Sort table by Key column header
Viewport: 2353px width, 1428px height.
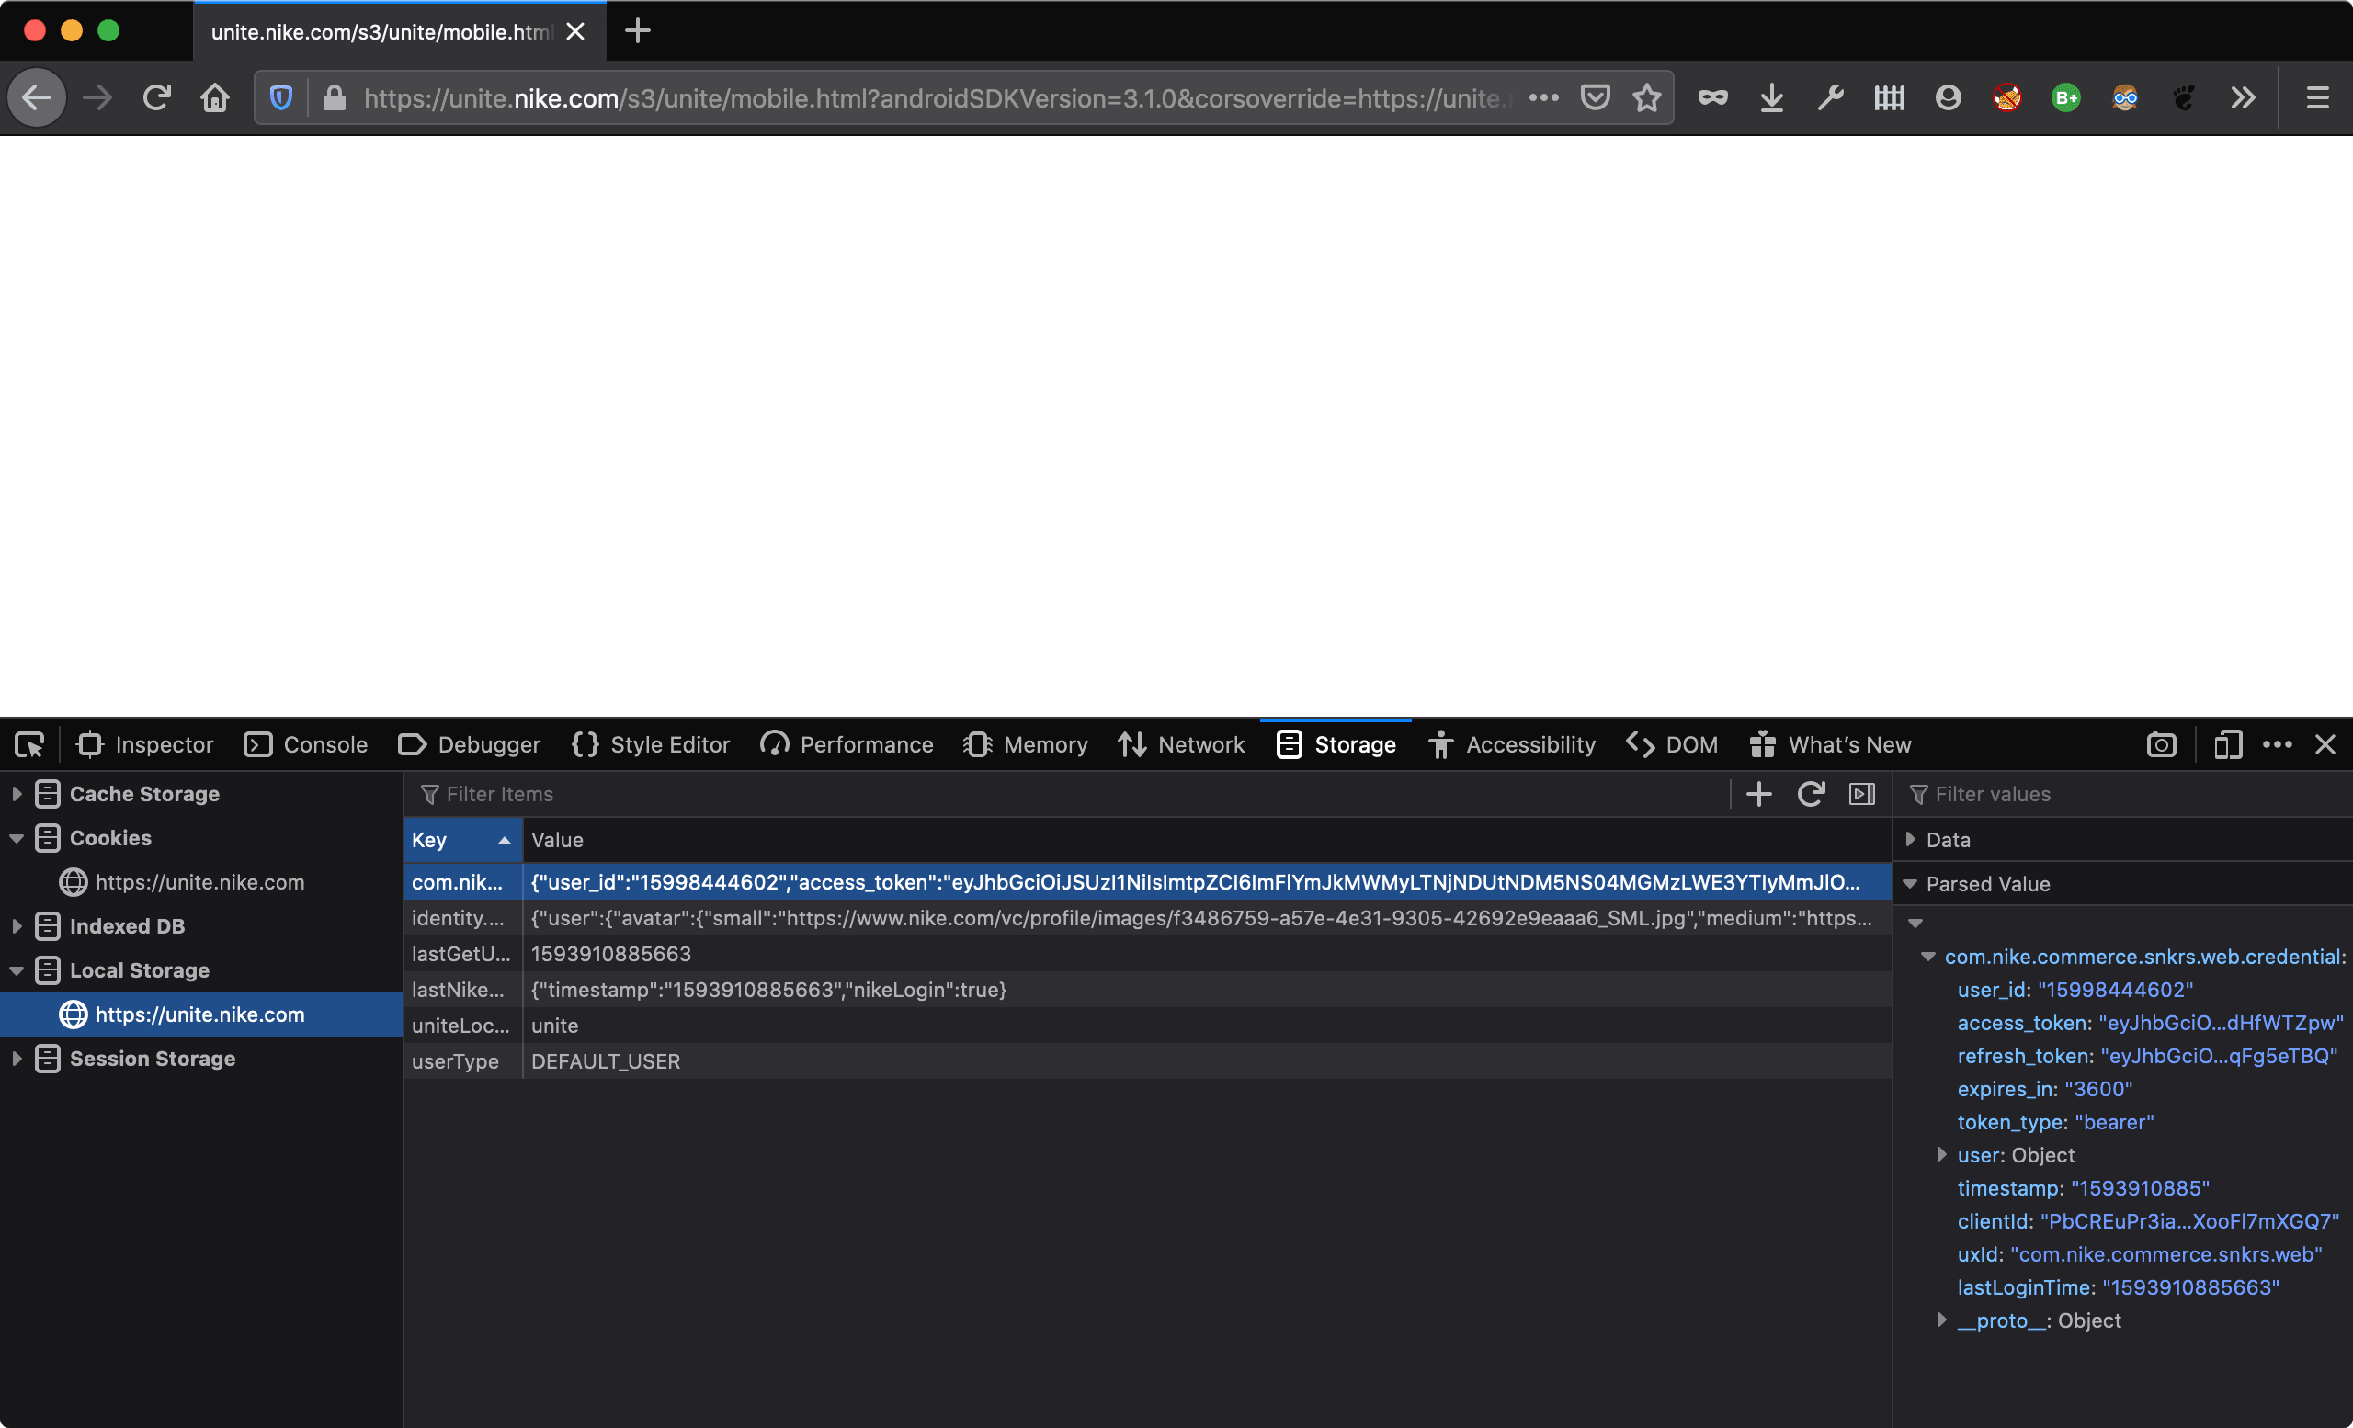[463, 840]
